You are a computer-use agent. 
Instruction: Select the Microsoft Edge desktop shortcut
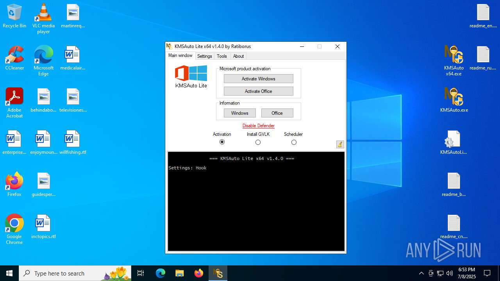(43, 61)
